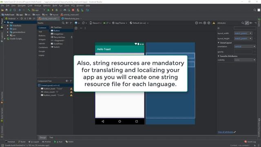Toggle view of all attributes icon
Viewport: 261px width, 147px height.
point(247,23)
